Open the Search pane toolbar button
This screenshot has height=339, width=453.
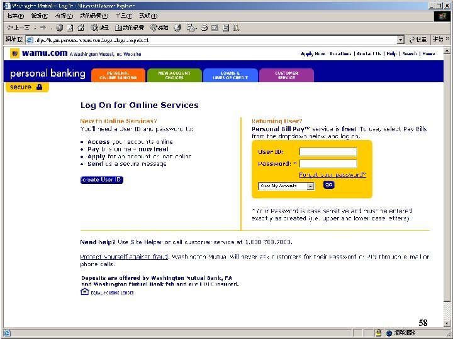[100, 28]
